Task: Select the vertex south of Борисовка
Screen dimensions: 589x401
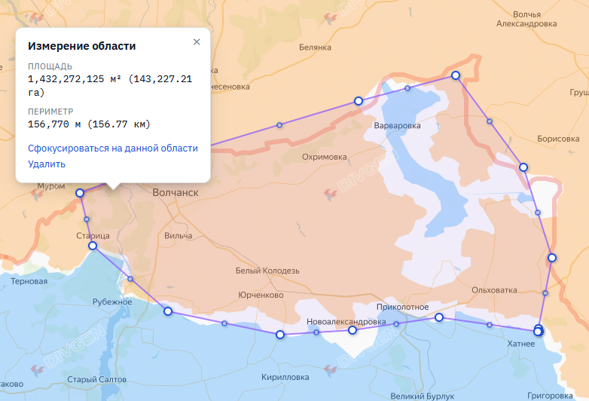Action: pos(523,167)
